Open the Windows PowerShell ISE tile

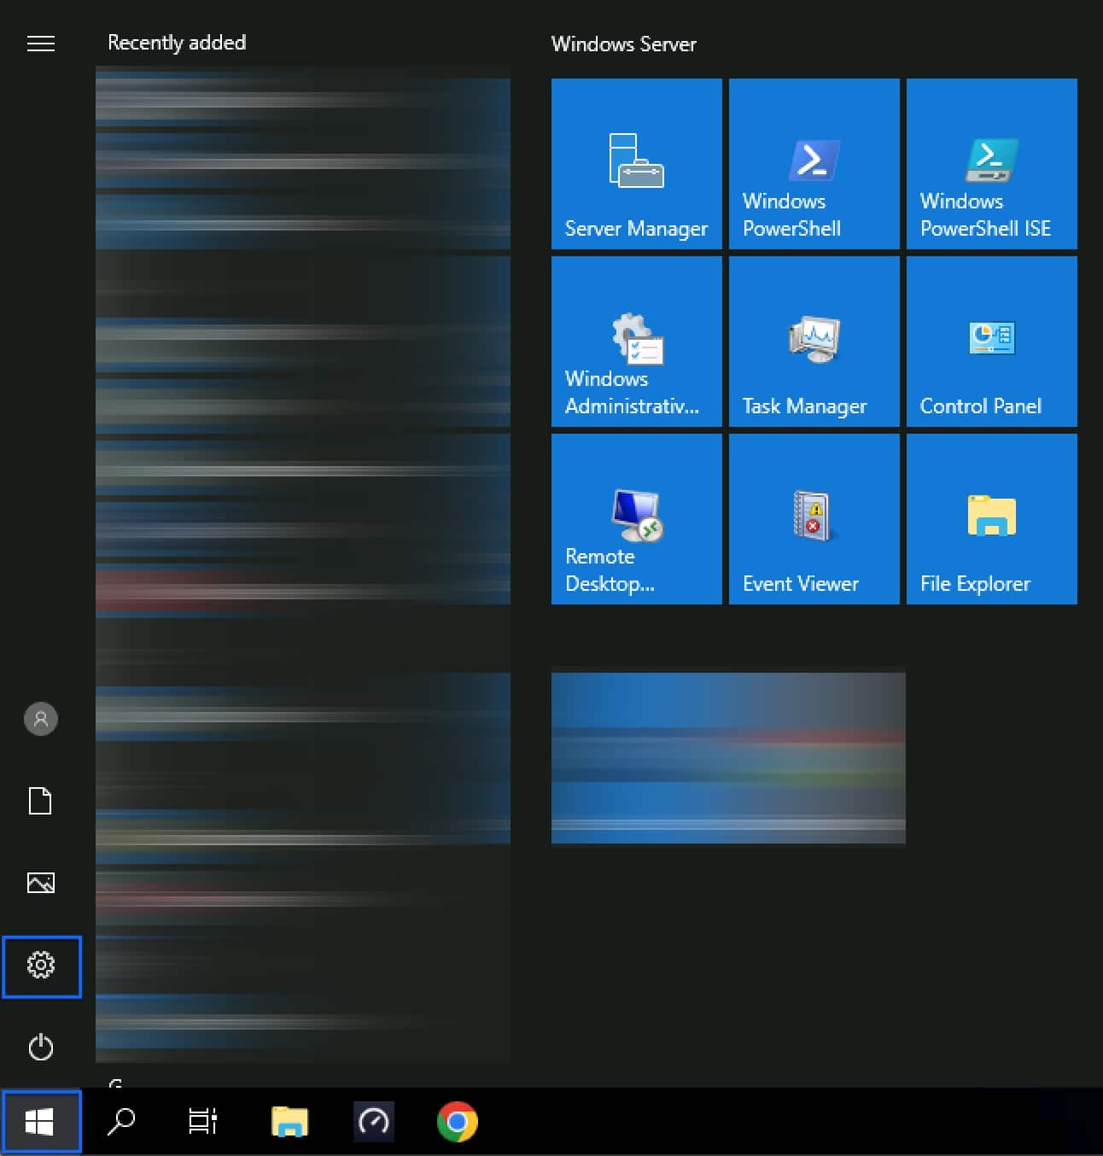pos(992,164)
